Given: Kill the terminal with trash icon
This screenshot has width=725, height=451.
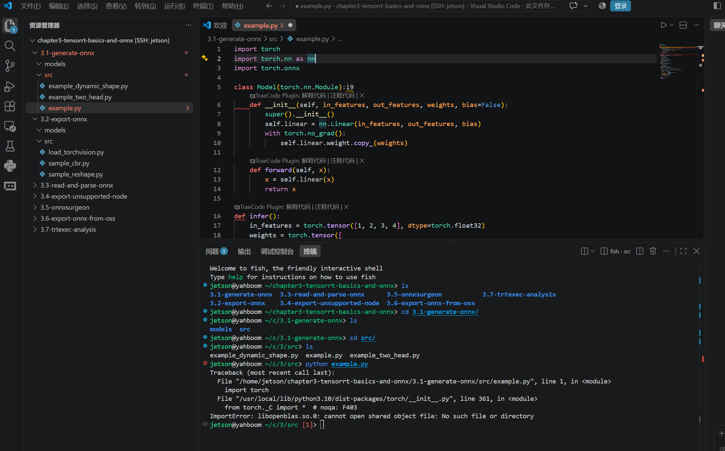Looking at the screenshot, I should click(653, 251).
